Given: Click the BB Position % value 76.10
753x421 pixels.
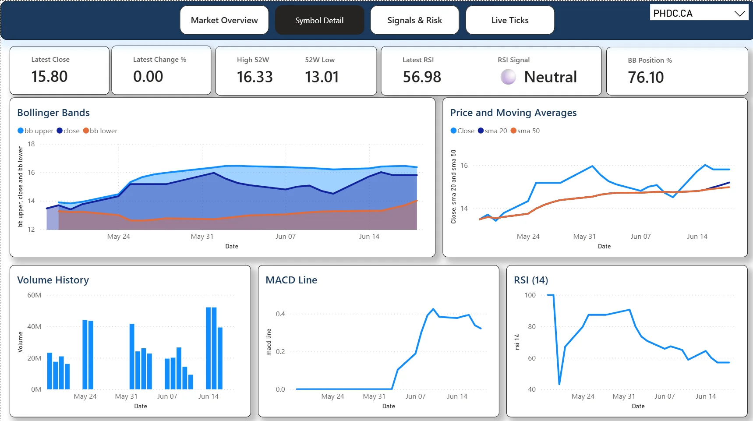Looking at the screenshot, I should pos(646,78).
